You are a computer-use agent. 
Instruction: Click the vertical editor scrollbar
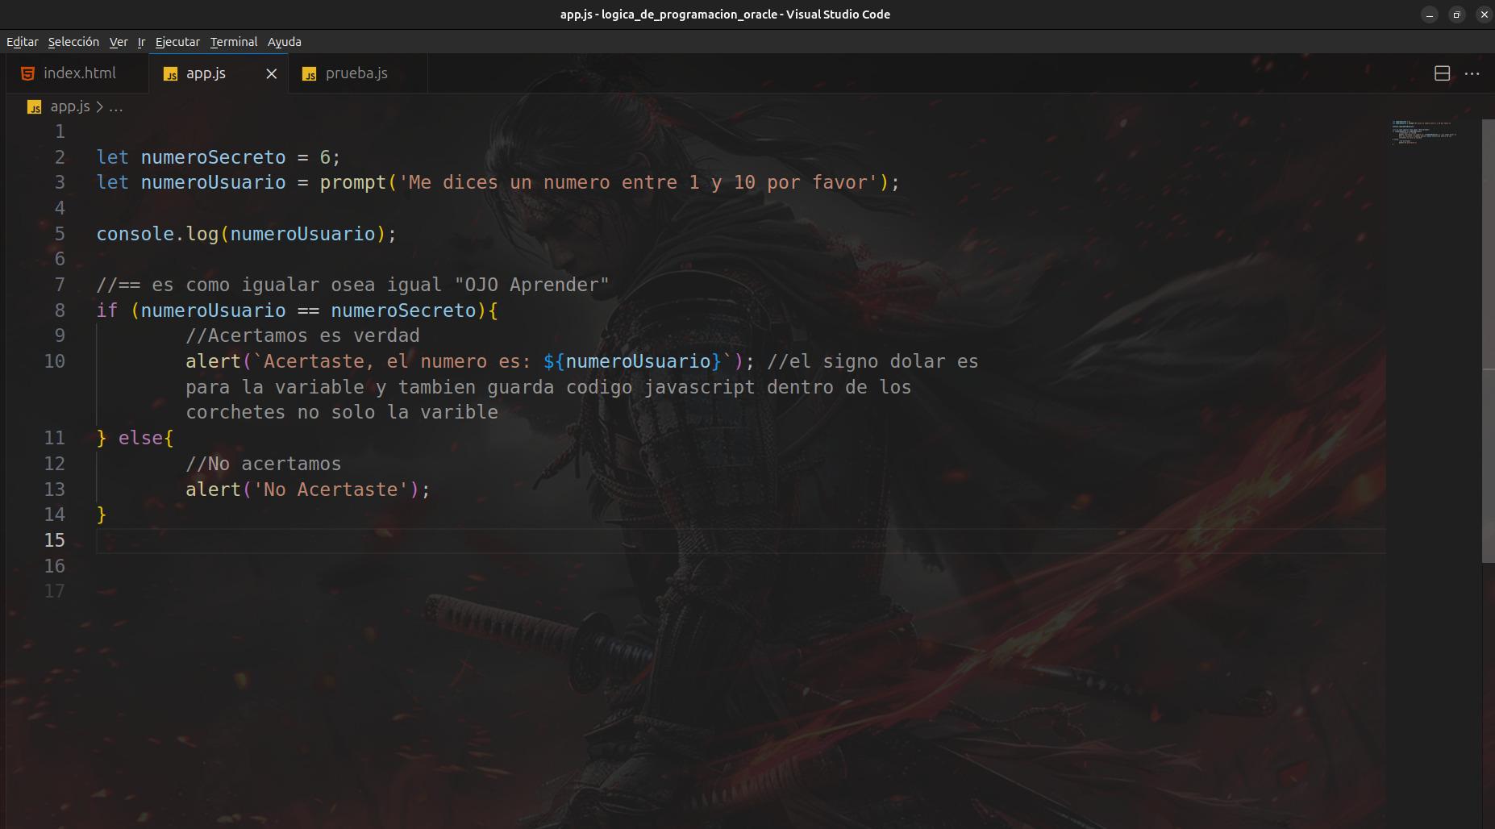[1489, 340]
